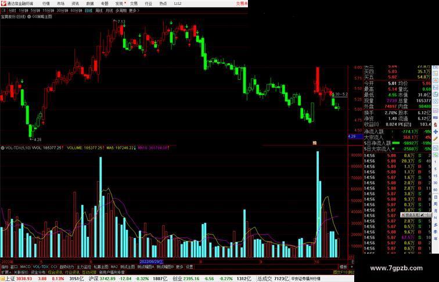Select the pencil drawing tool in sidebar
The image size is (439, 282).
[436, 138]
